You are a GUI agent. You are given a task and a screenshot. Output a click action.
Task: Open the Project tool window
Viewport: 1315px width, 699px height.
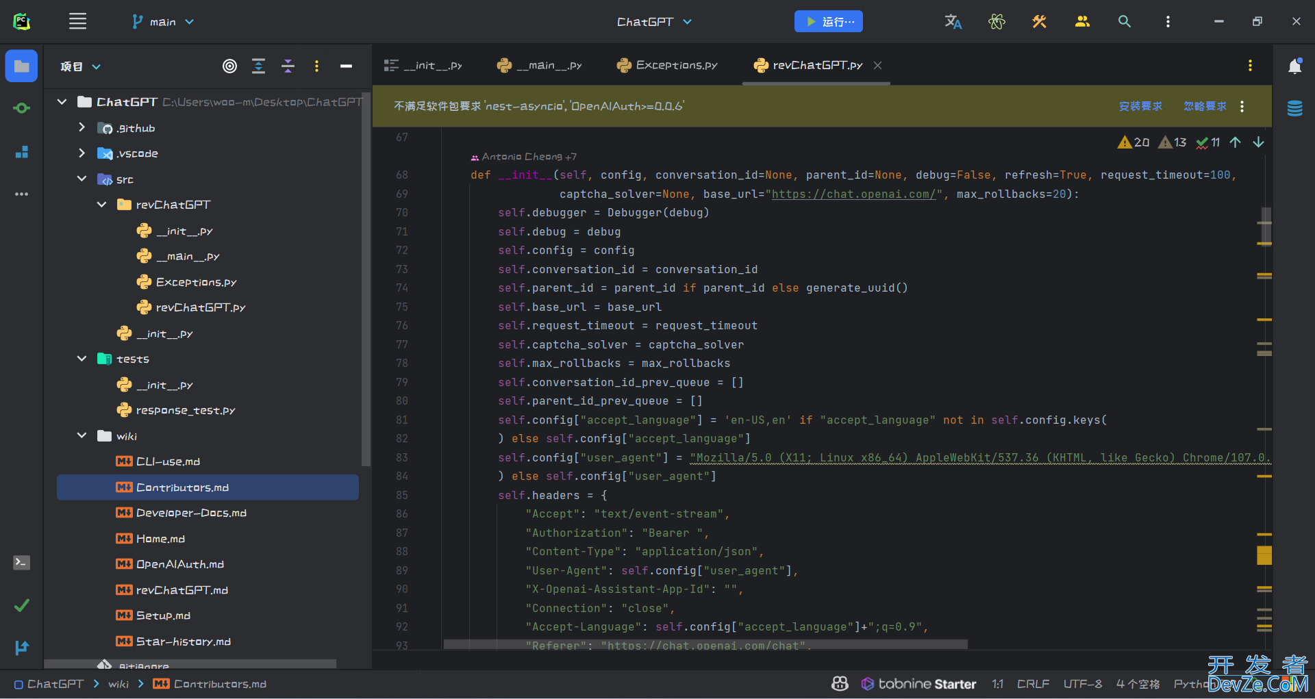(21, 66)
